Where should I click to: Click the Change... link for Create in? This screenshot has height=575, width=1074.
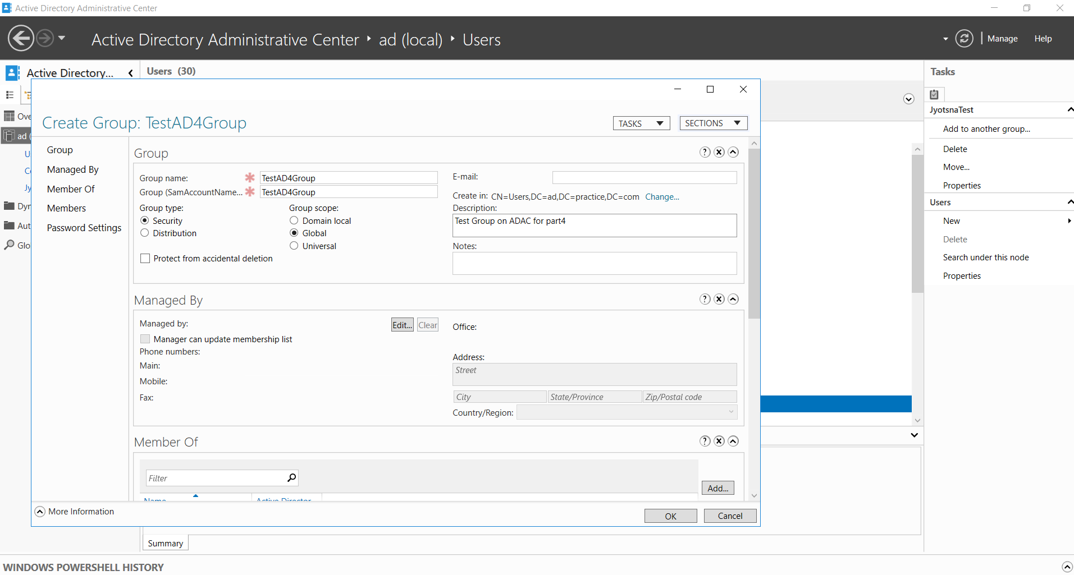pos(662,197)
